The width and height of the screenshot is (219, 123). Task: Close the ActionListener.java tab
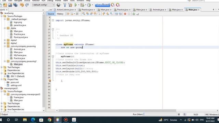pos(75,10)
